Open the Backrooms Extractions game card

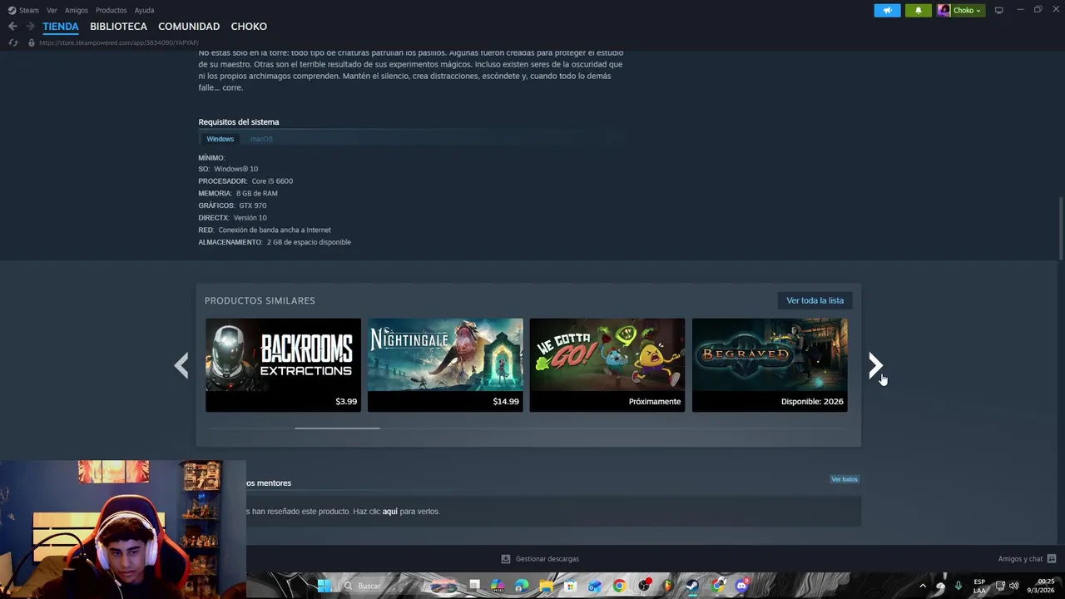point(283,365)
